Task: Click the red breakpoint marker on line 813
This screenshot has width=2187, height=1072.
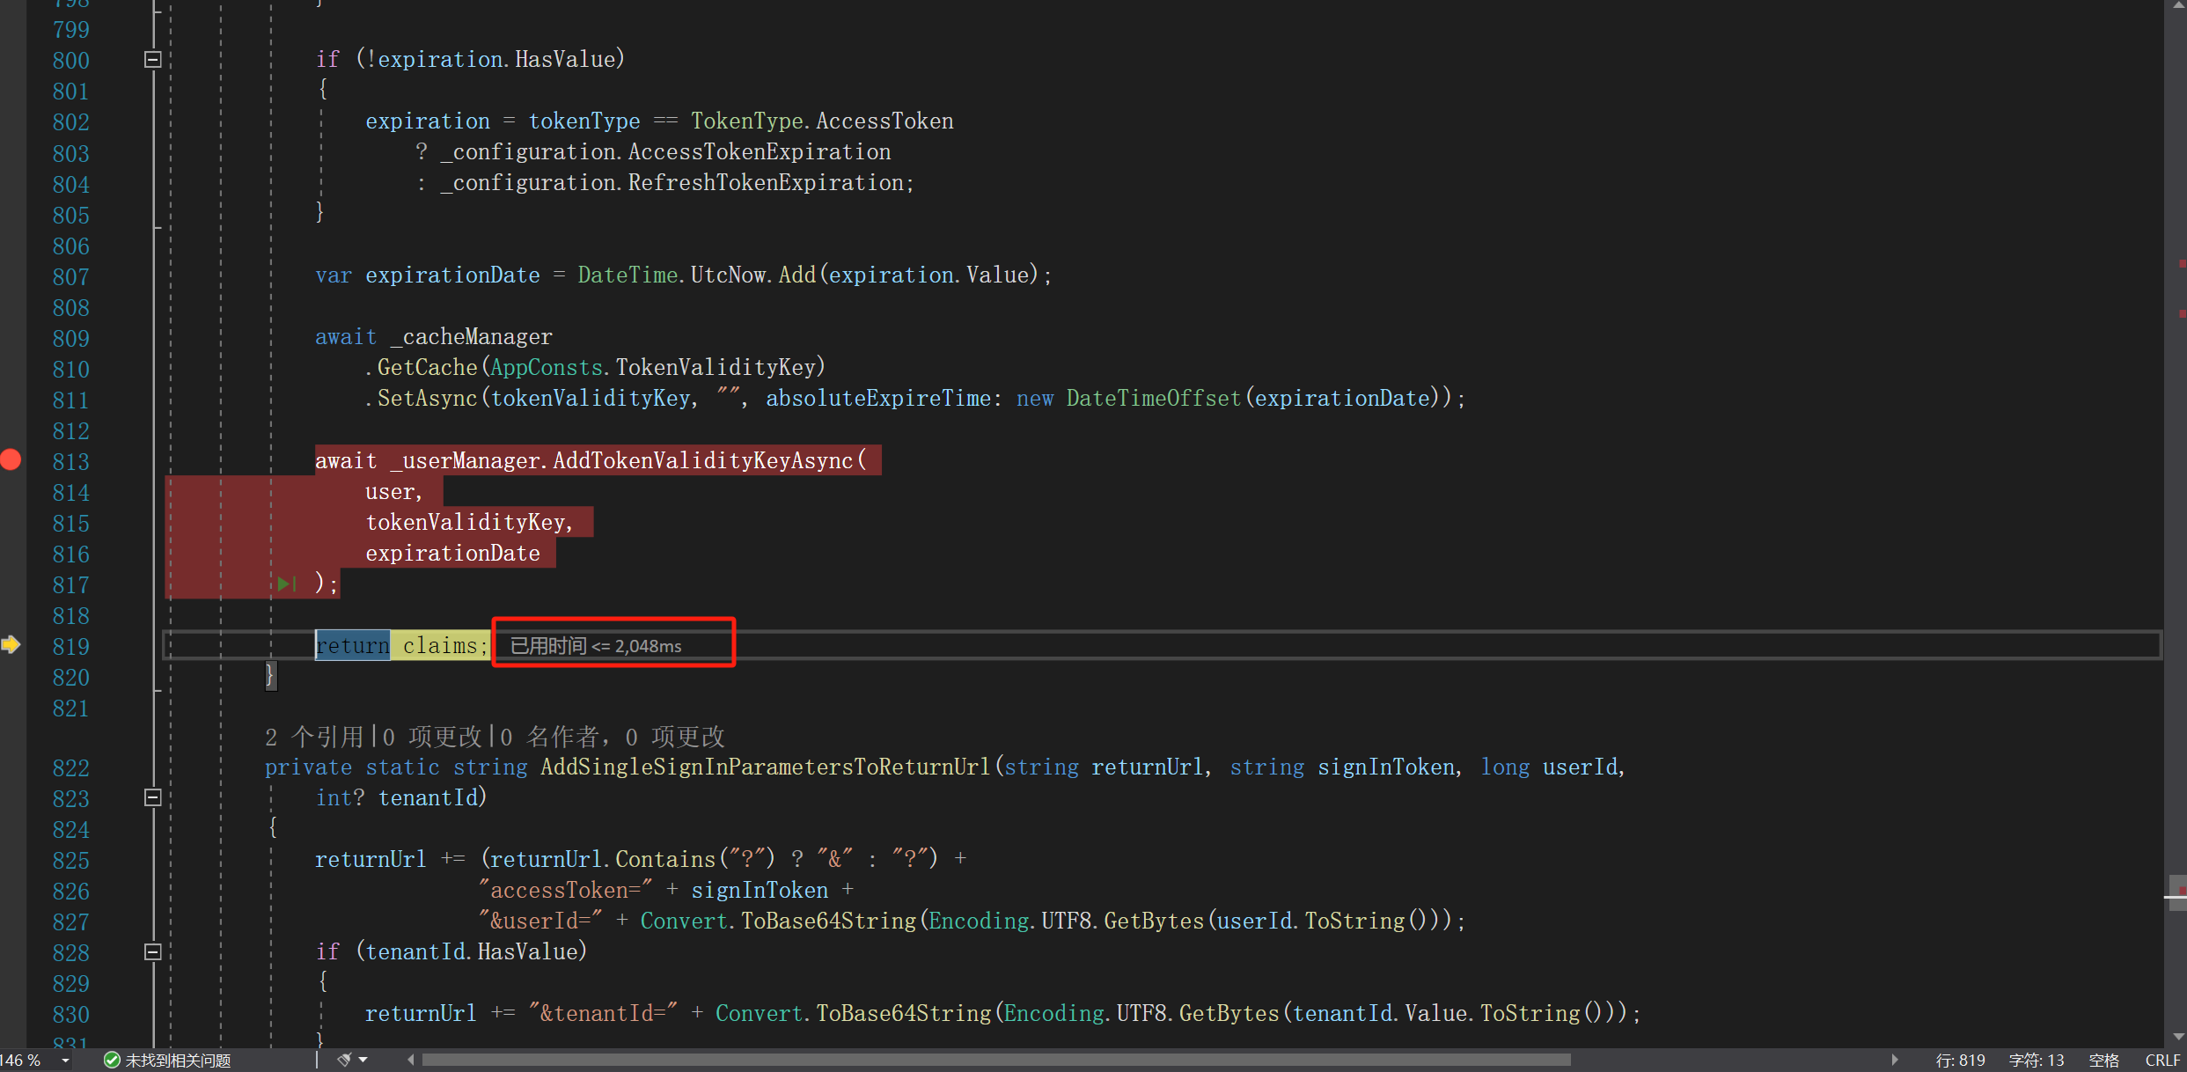Action: pyautogui.click(x=11, y=459)
